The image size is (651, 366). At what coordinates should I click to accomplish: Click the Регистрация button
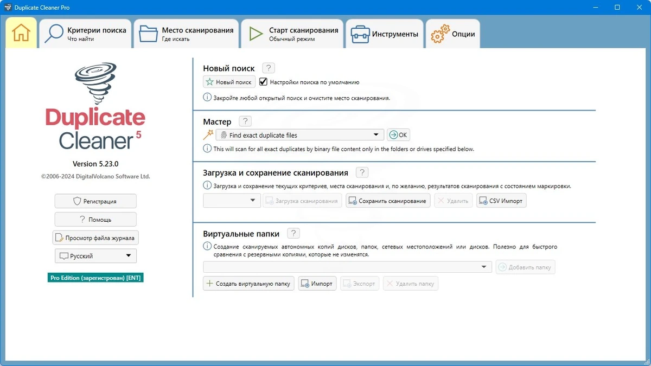pos(95,201)
